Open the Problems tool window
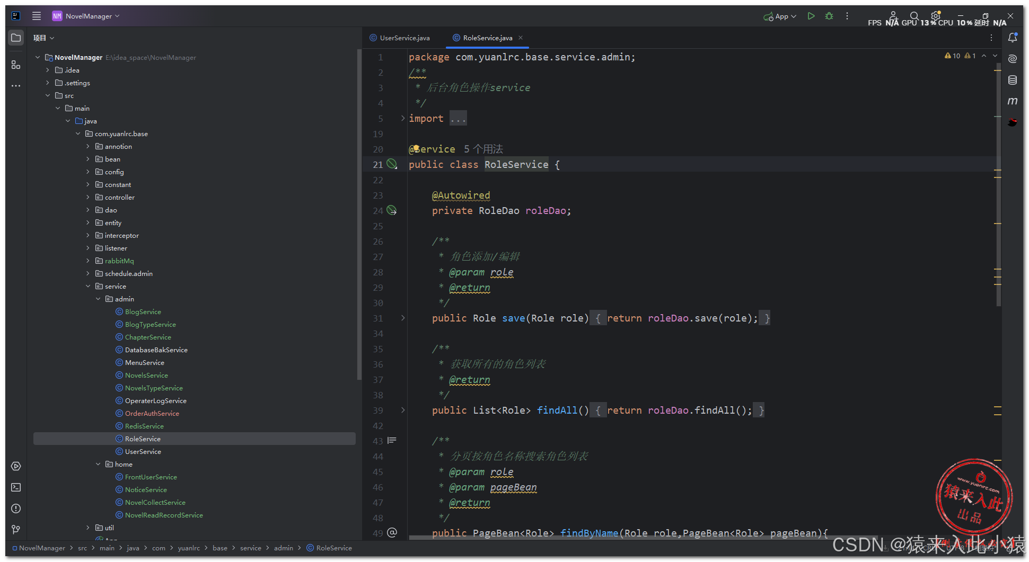The width and height of the screenshot is (1029, 562). [16, 509]
